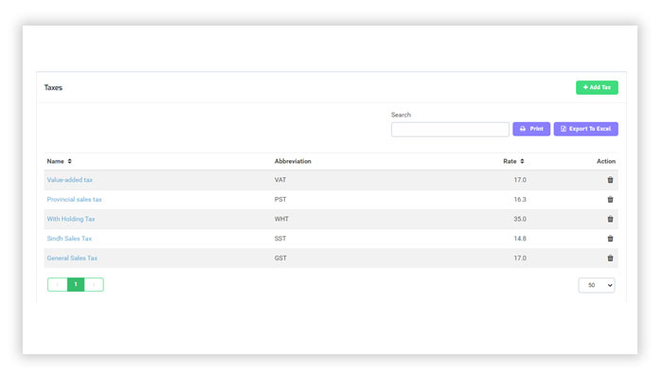The height and width of the screenshot is (375, 663).
Task: Delete the Provincial sales tax entry
Action: 610,199
